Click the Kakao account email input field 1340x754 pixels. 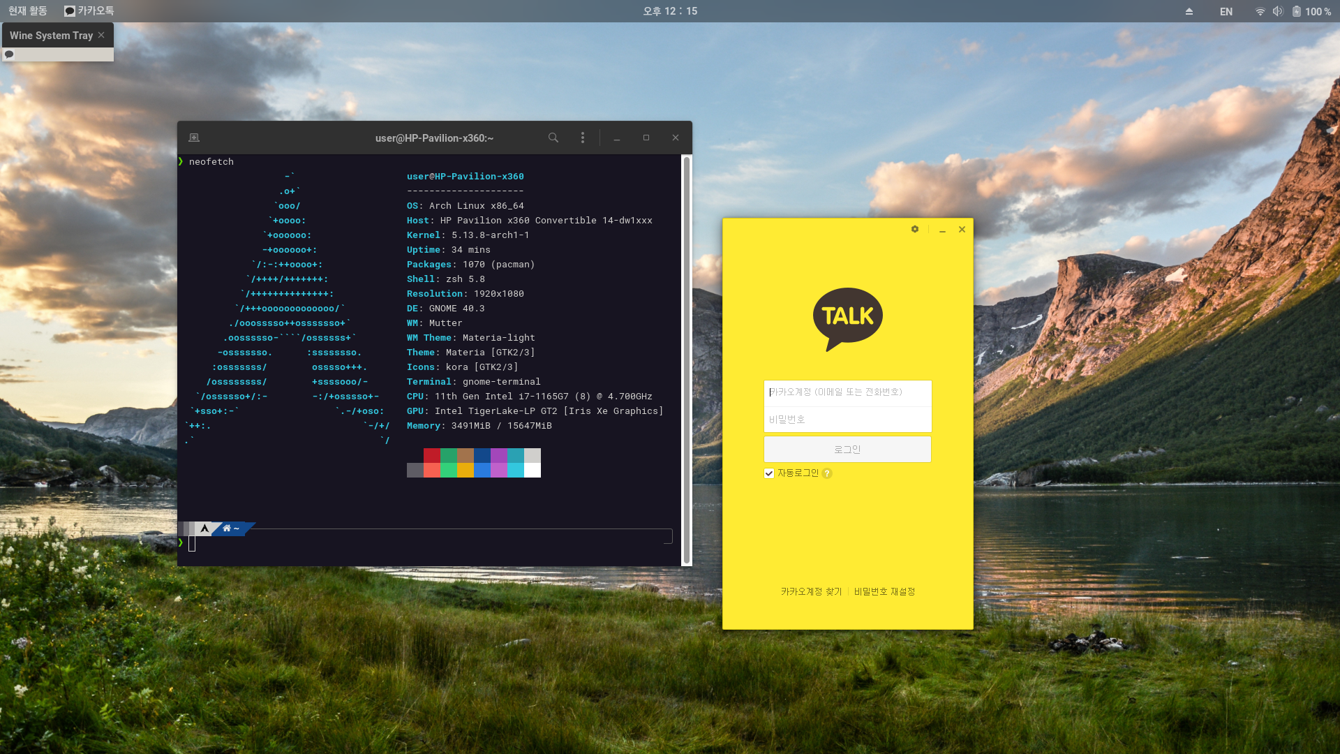tap(847, 392)
